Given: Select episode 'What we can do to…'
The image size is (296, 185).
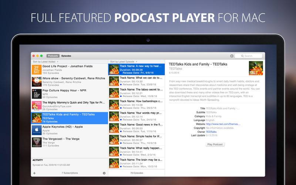Looking at the screenshot, I should point(137,81).
